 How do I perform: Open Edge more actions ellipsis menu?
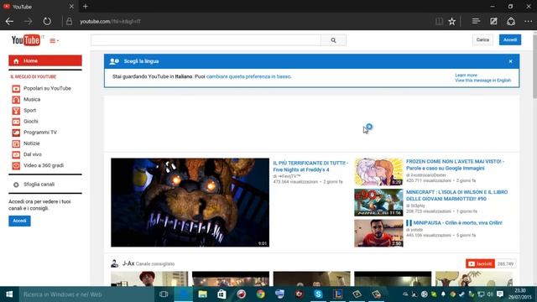click(529, 21)
